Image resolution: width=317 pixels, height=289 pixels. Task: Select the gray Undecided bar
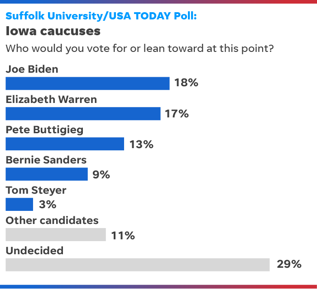coord(138,265)
